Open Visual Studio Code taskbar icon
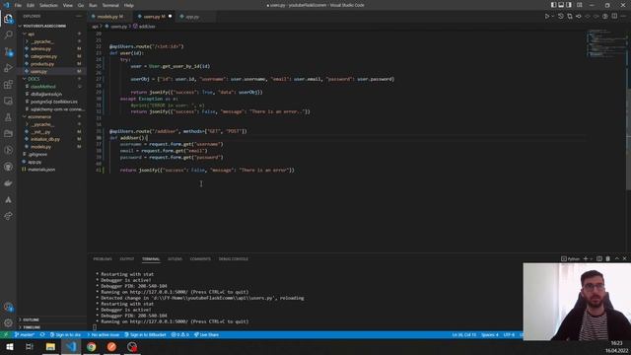Screen dimensions: 631x355 click(71, 347)
